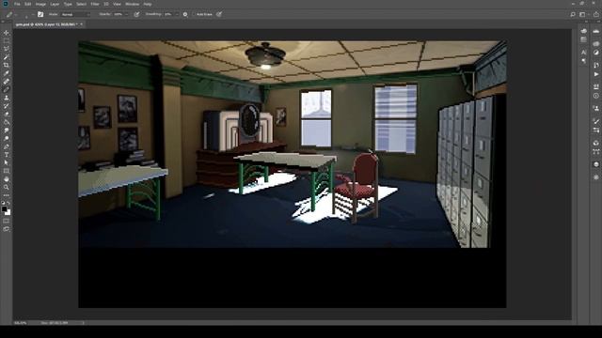Open the tool preset picker
Screen dimensions: 602x338
coord(10,14)
